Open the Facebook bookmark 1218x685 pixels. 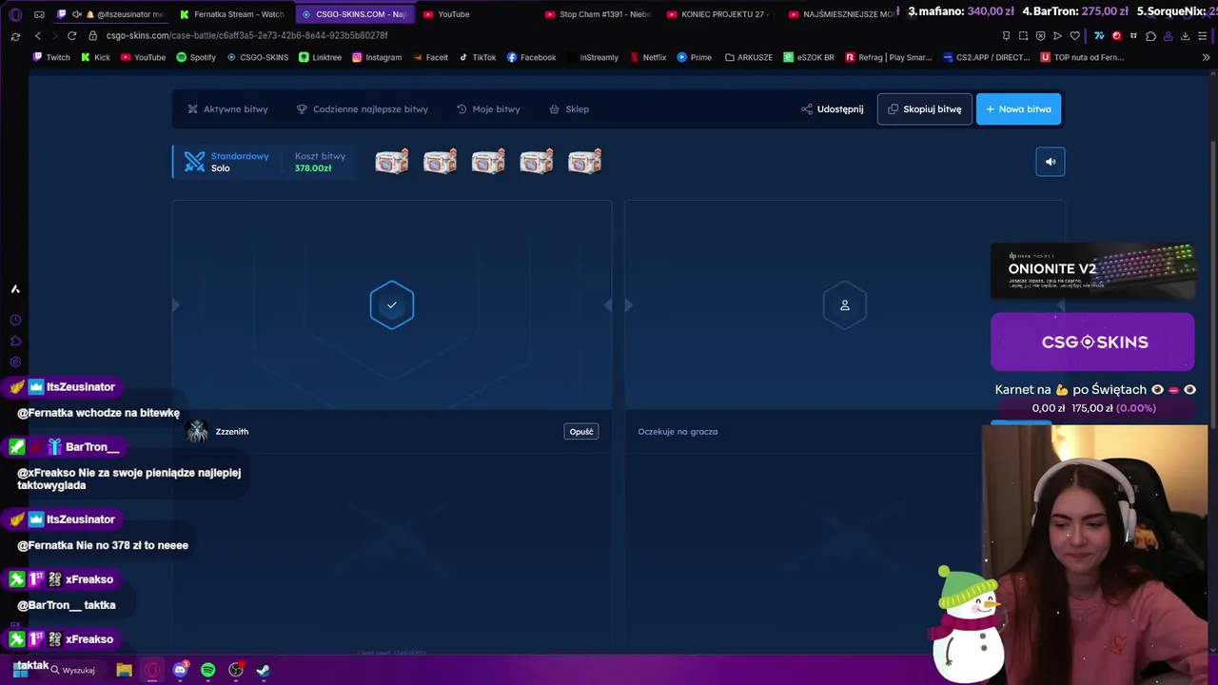531,57
